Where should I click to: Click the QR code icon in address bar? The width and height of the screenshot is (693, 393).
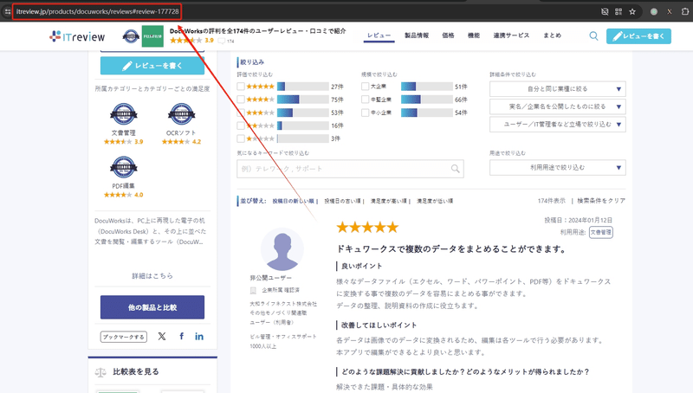619,11
